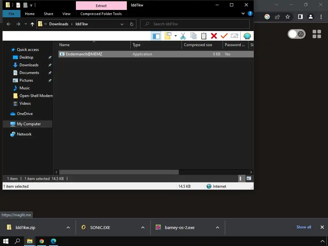Open Chrome three-dot menu
The width and height of the screenshot is (328, 246).
click(321, 17)
